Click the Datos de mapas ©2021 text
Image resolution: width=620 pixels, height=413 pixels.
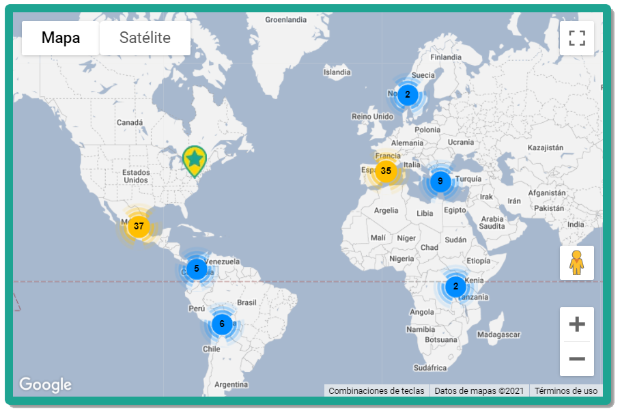(x=479, y=391)
